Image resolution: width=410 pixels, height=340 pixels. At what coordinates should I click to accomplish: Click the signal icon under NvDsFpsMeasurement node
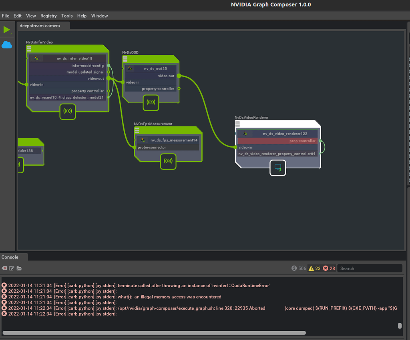168,162
